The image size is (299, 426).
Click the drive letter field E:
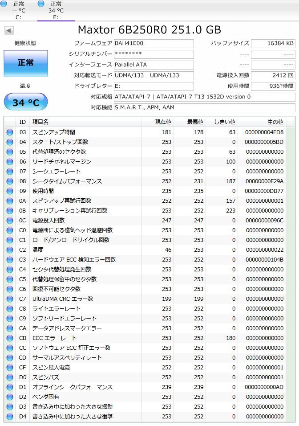pyautogui.click(x=154, y=86)
